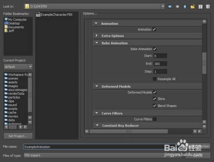
Task: Click the Step value field
Action: click(160, 71)
